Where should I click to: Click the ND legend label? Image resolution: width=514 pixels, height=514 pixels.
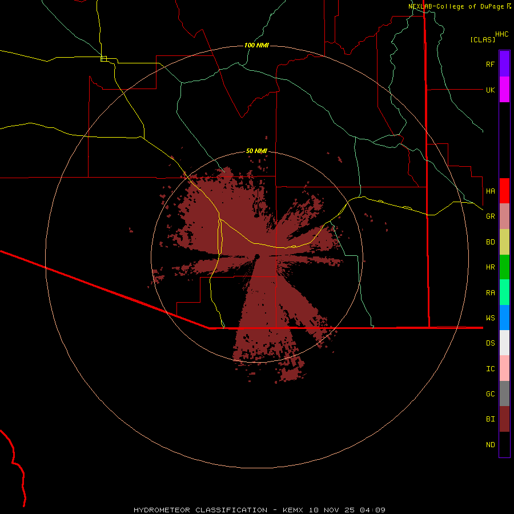[490, 445]
